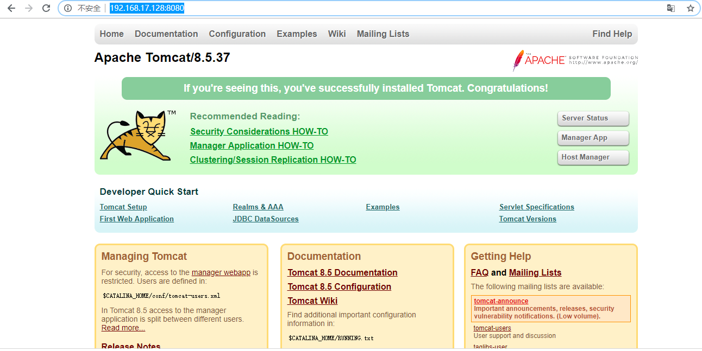
Task: Open the First Web Application link
Action: coord(137,219)
